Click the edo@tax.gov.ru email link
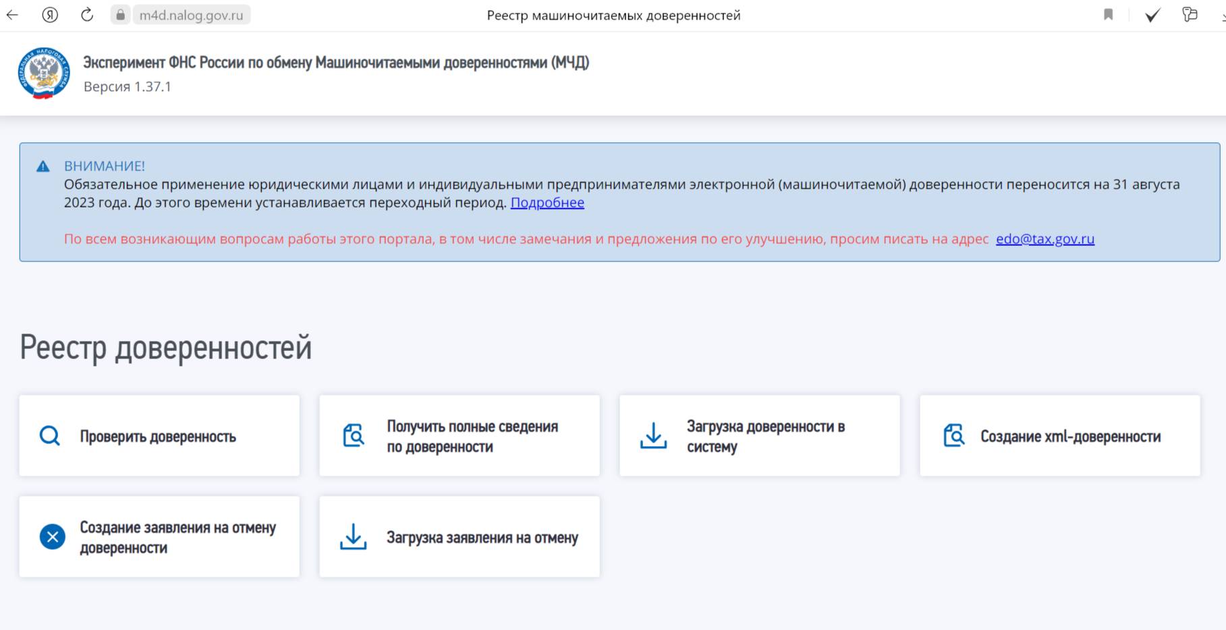 click(1044, 239)
